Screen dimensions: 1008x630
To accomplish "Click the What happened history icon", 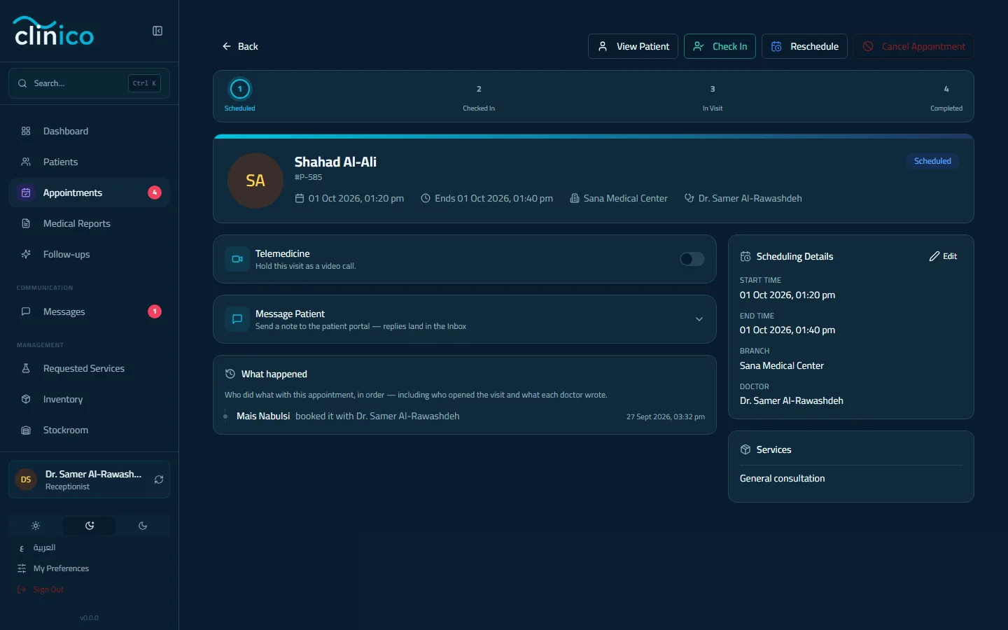I will pyautogui.click(x=230, y=374).
